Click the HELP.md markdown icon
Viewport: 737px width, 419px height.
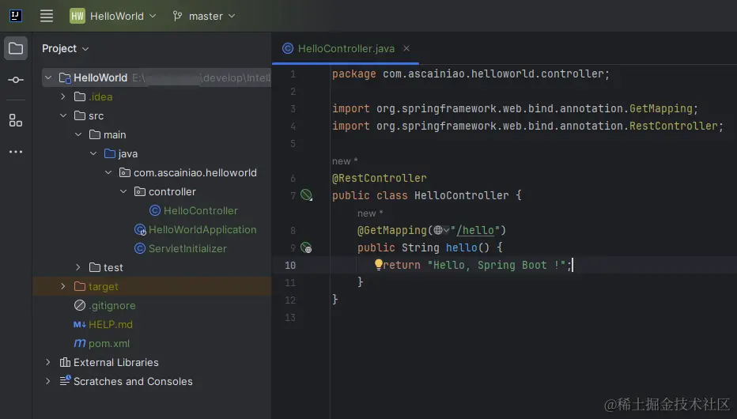[80, 325]
